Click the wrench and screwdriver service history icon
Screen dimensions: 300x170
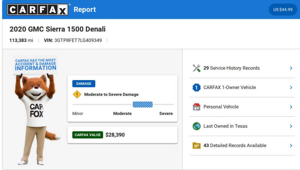pyautogui.click(x=196, y=68)
